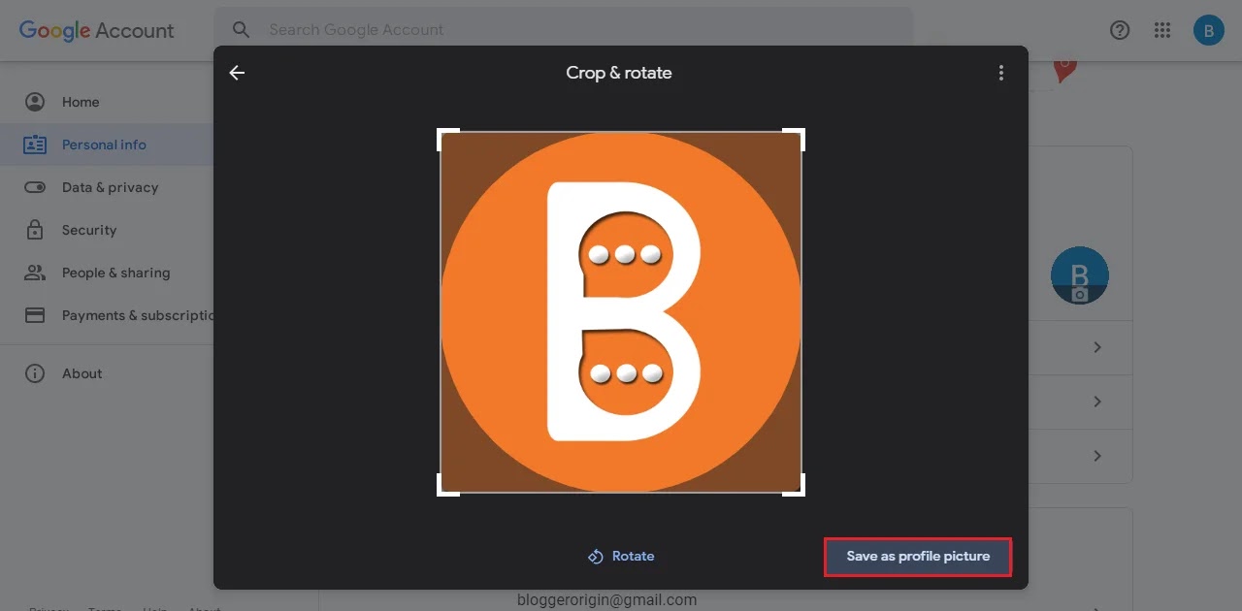
Task: Click the Home sidebar icon
Action: (35, 102)
